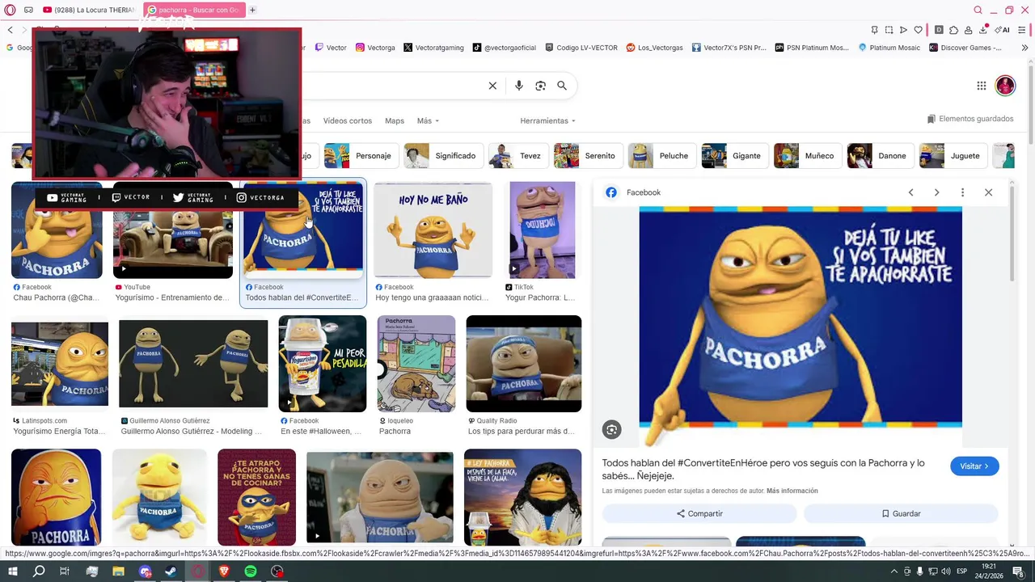Open a new browser tab
Screen dimensions: 1035x582
(x=252, y=10)
